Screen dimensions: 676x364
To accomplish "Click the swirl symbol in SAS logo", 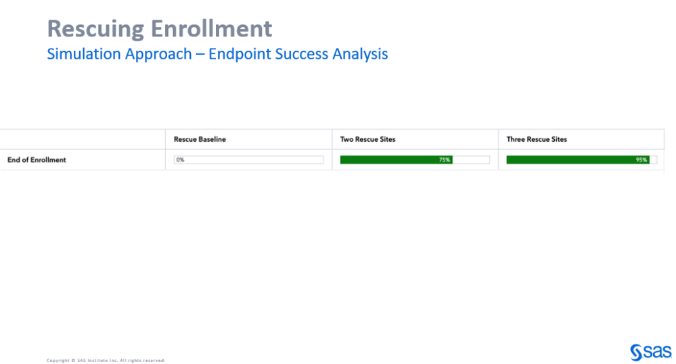I will coord(636,353).
